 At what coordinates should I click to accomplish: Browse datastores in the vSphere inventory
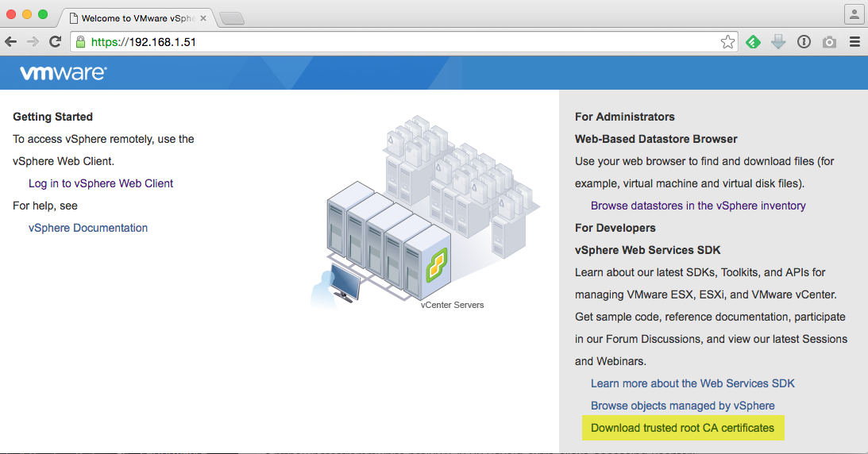[x=698, y=206]
